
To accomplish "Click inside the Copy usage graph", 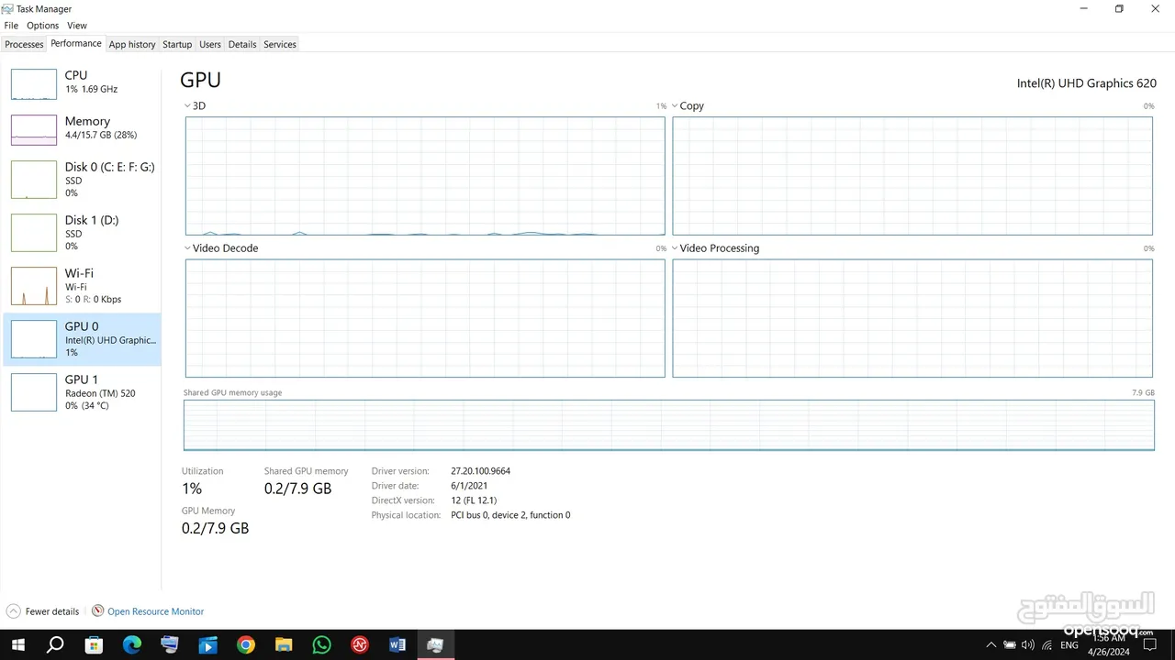I will coord(912,176).
